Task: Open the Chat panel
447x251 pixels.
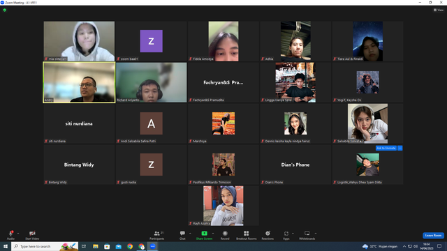Action: [182, 235]
